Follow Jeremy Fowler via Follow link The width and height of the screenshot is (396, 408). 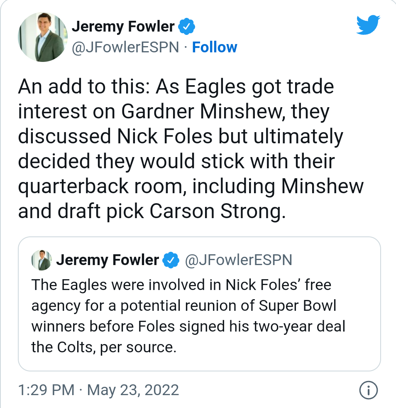215,47
